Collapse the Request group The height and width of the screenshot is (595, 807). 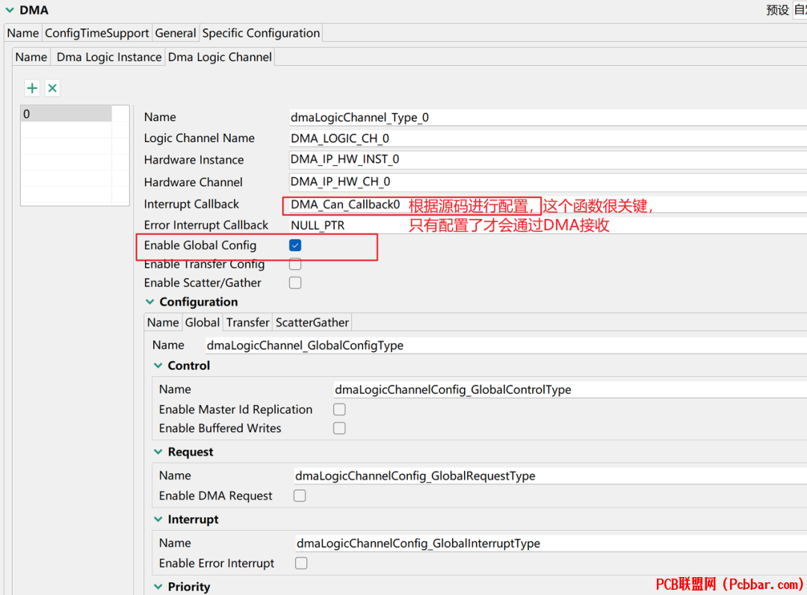158,452
